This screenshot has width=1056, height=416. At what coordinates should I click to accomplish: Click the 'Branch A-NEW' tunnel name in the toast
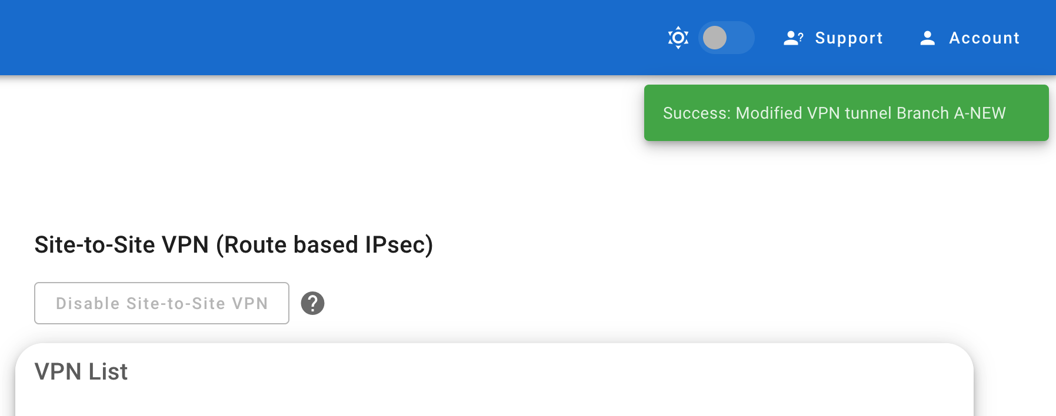tap(951, 113)
